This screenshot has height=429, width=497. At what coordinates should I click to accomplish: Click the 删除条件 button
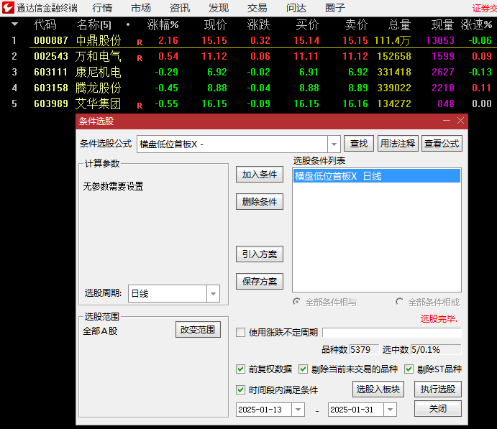point(260,202)
